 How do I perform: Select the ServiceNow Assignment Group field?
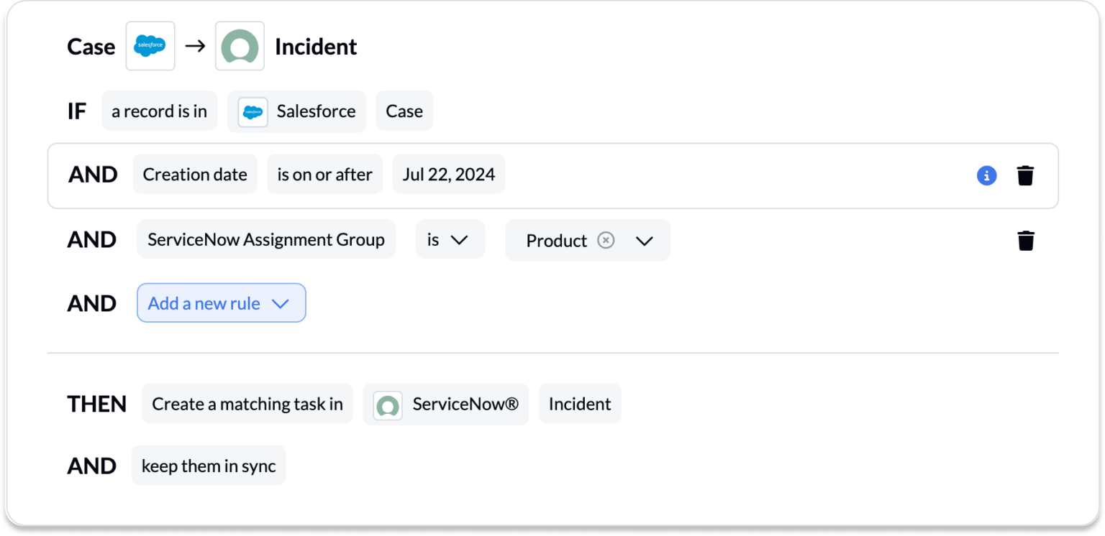265,239
